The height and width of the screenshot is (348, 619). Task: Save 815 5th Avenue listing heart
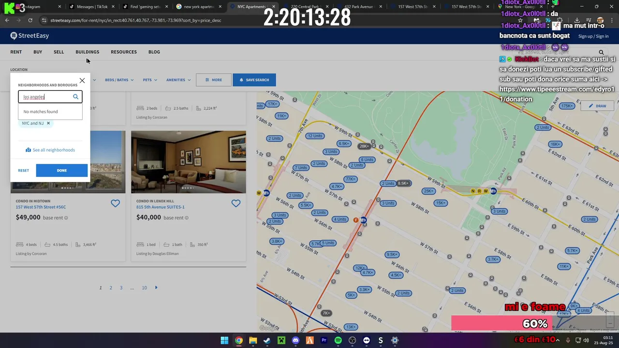[236, 203]
